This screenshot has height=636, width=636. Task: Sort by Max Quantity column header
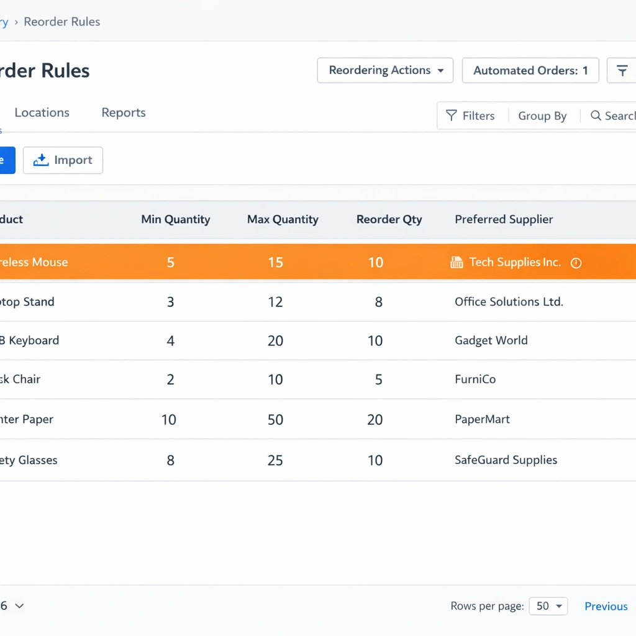(x=283, y=219)
